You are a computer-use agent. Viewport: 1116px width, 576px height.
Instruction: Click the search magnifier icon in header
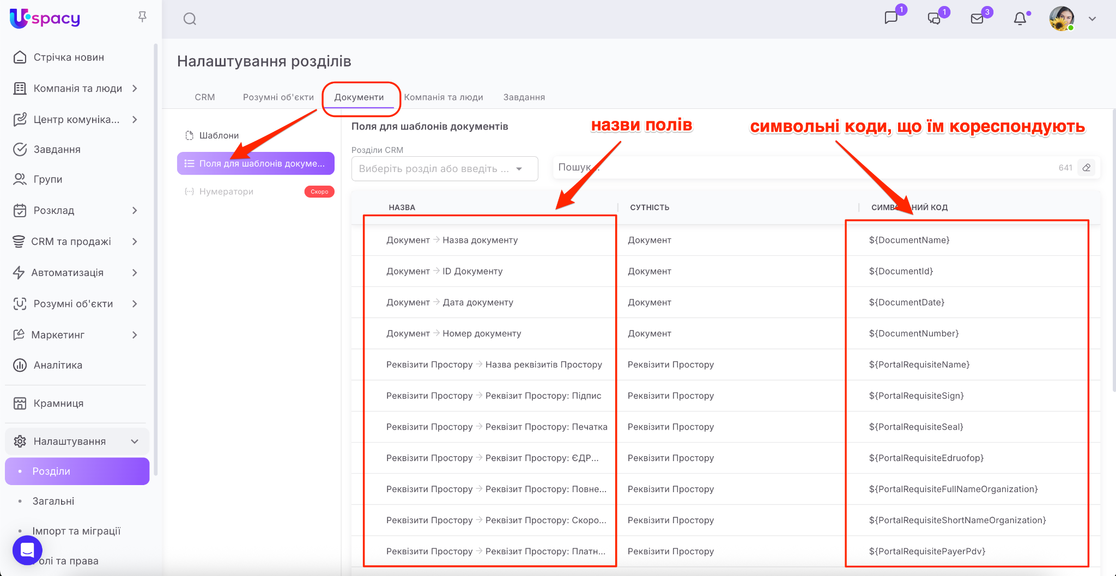coord(190,19)
